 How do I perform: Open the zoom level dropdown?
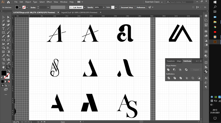(22, 122)
